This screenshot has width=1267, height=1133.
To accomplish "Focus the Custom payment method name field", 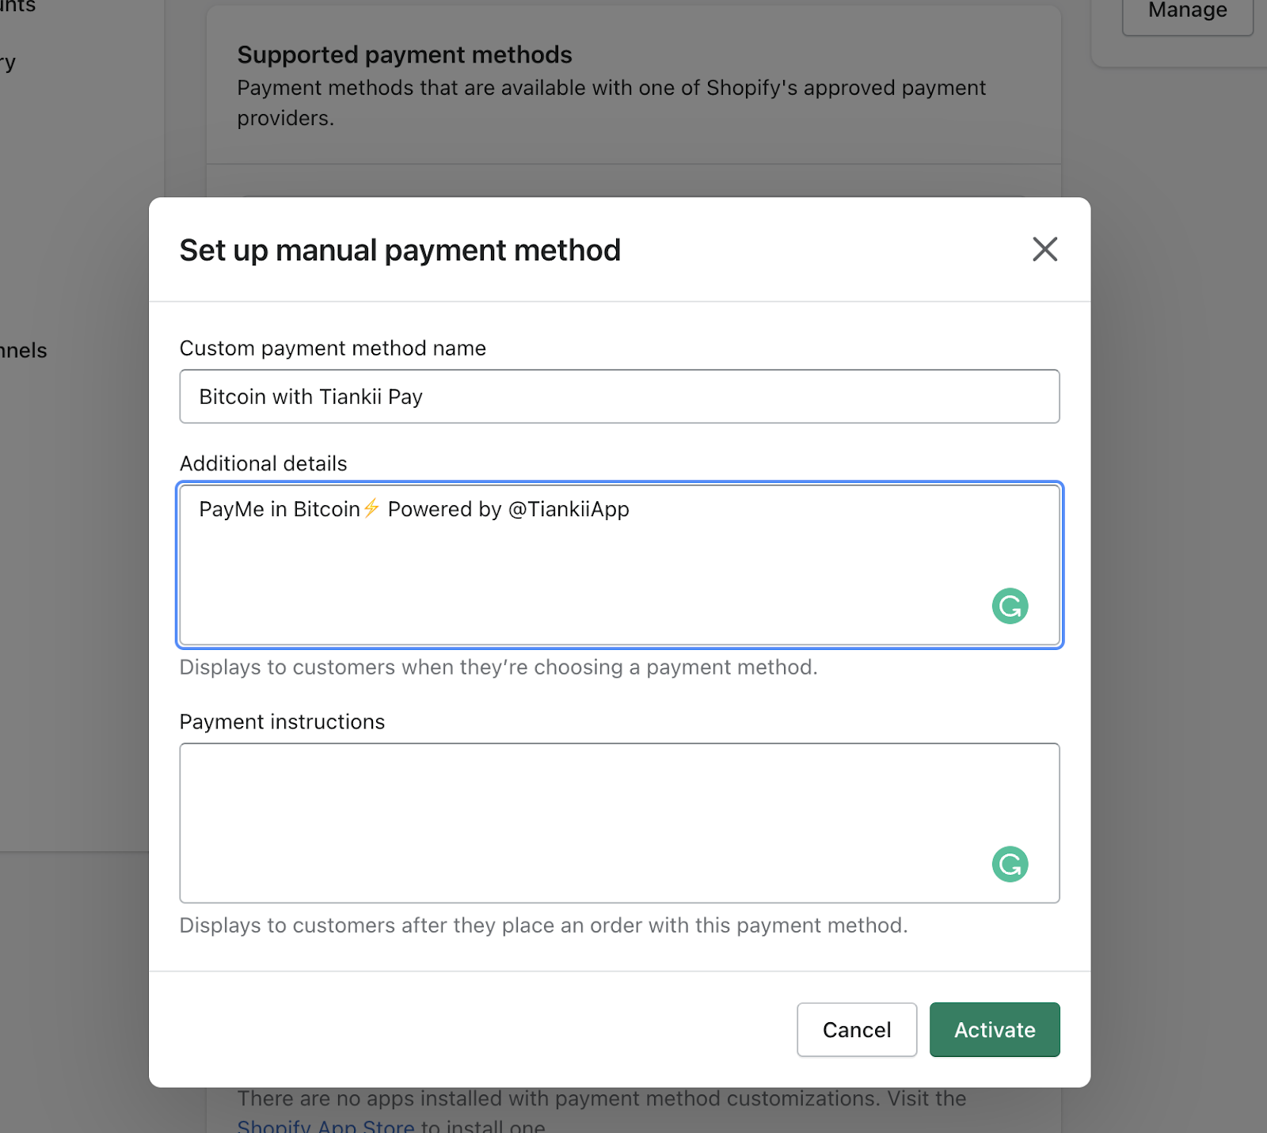I will tap(619, 397).
